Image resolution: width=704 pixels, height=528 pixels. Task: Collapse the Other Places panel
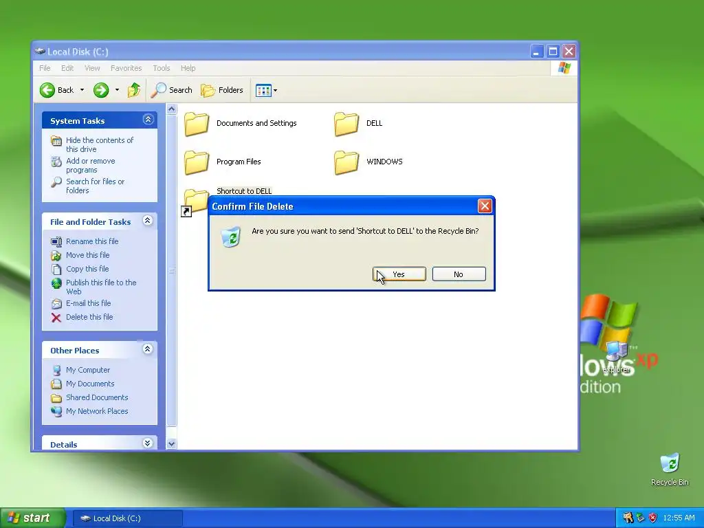148,349
